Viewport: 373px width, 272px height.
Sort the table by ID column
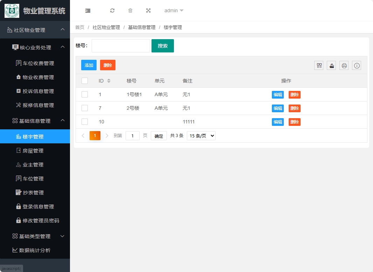pos(108,80)
